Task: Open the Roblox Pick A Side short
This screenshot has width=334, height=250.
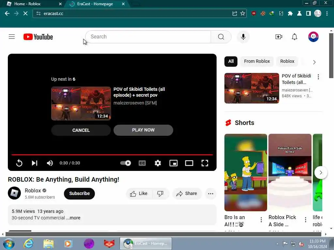Action: pyautogui.click(x=290, y=173)
